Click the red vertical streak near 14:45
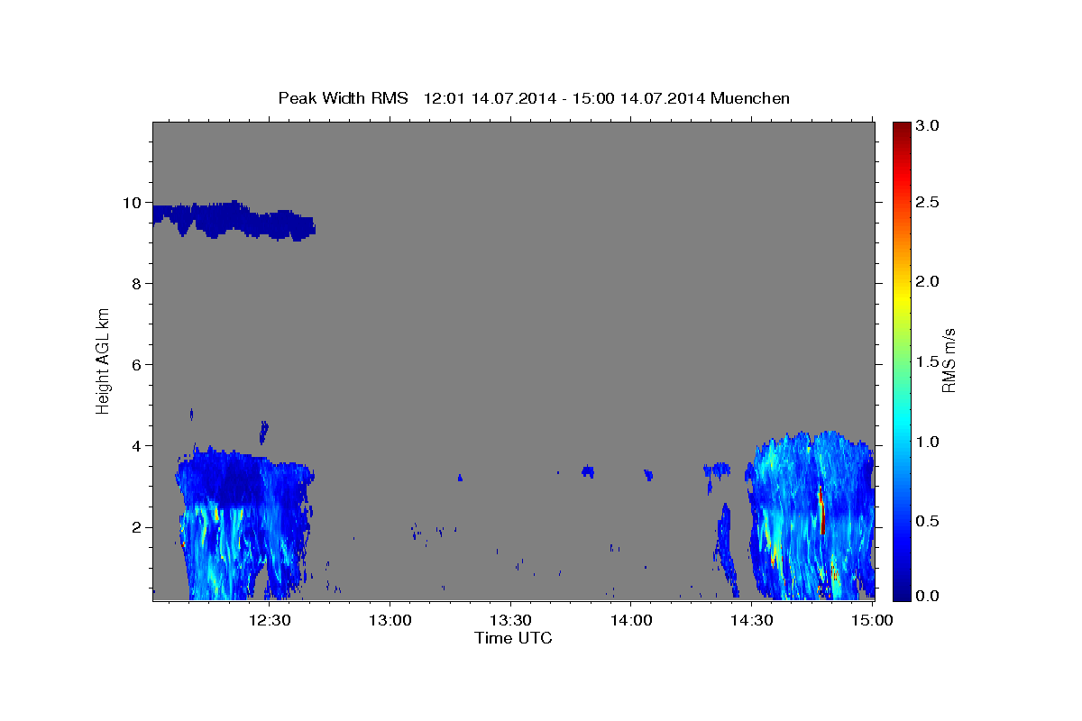 [x=822, y=511]
